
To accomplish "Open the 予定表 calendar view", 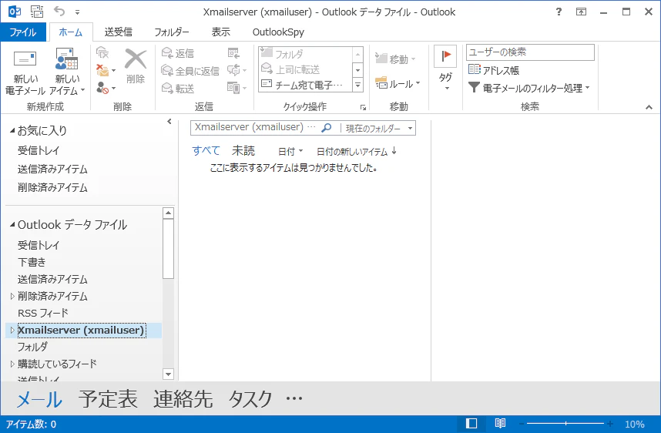I will tap(108, 398).
